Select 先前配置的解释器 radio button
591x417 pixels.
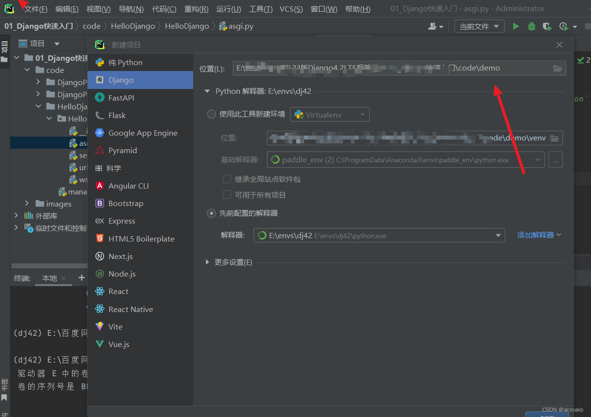point(212,213)
